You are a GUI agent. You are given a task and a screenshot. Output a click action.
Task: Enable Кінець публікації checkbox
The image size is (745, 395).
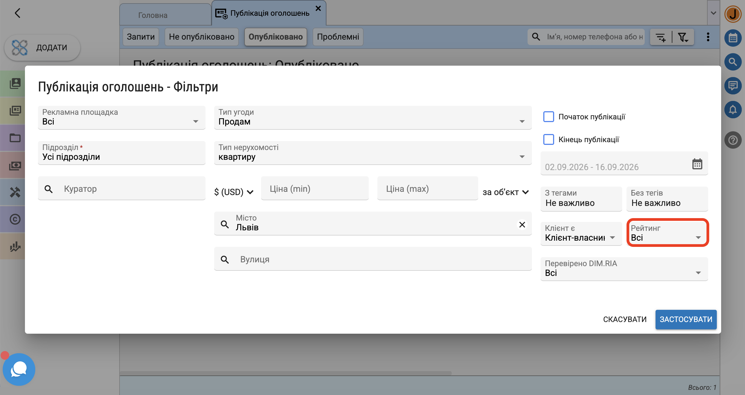click(549, 139)
